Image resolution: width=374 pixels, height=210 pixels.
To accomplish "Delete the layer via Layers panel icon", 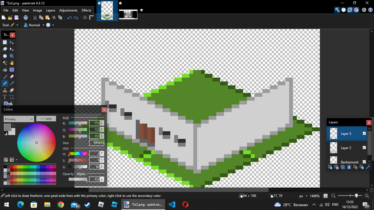I will click(337, 167).
